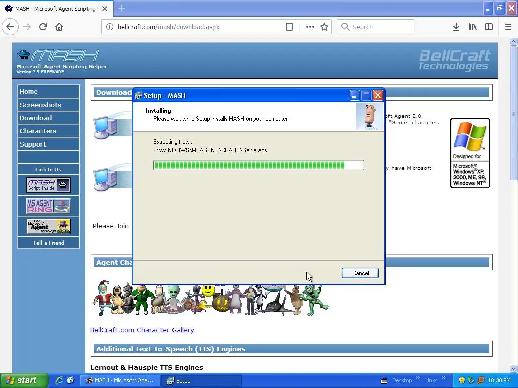Click the MS Agent Ring banner
Viewport: 518px width, 388px height.
pos(49,206)
